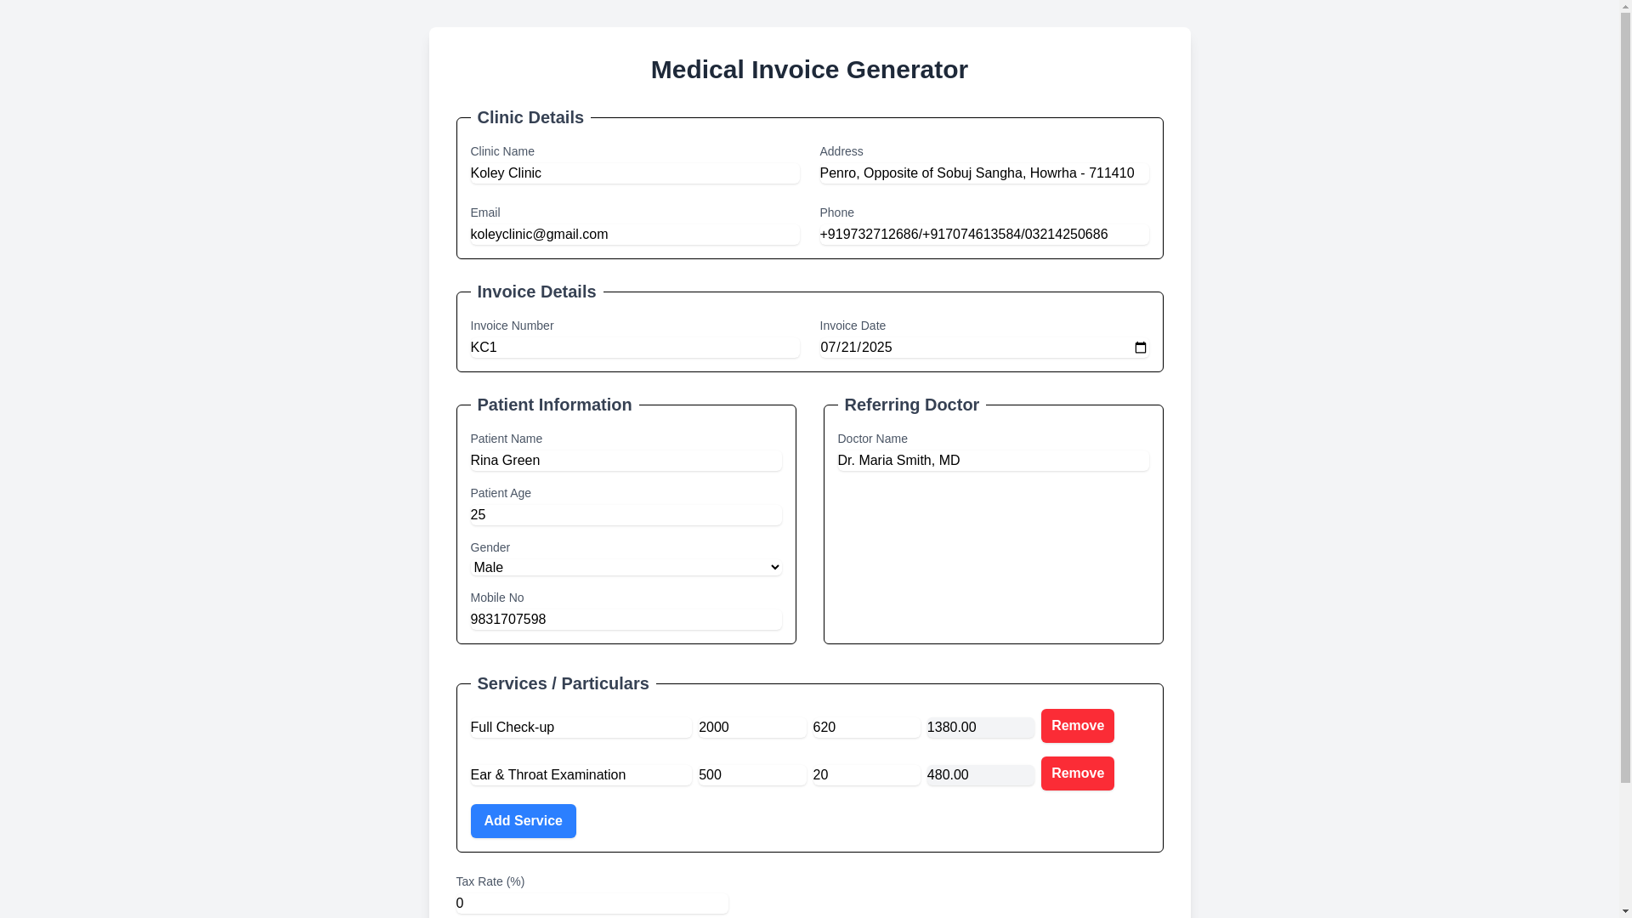
Task: Click the Patient Age label
Action: click(x=501, y=493)
